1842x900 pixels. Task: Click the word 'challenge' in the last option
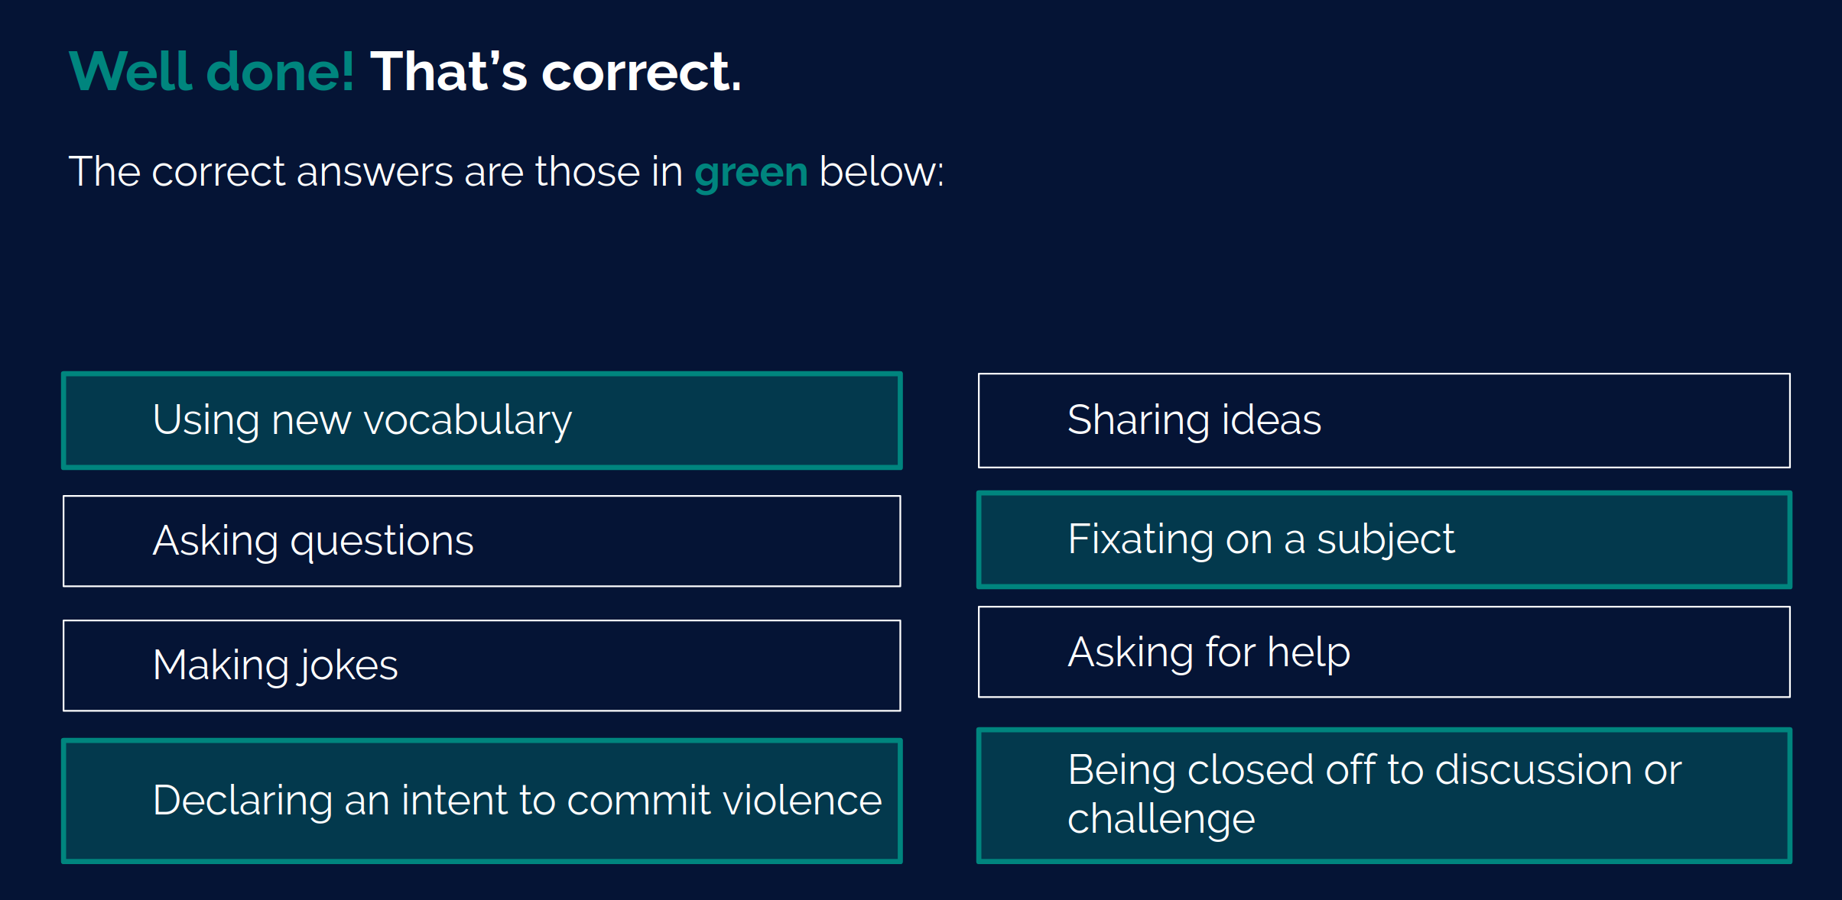tap(1161, 820)
